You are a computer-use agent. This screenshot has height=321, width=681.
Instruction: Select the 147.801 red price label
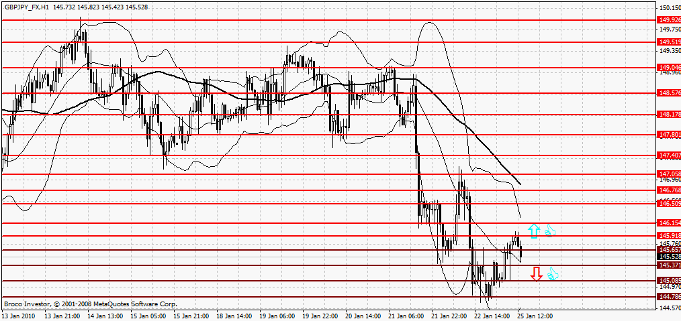pos(670,135)
